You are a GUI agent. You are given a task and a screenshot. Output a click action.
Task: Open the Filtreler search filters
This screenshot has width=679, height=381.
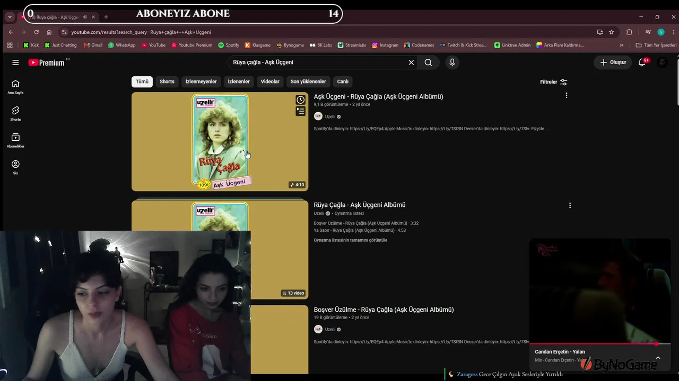(x=554, y=82)
